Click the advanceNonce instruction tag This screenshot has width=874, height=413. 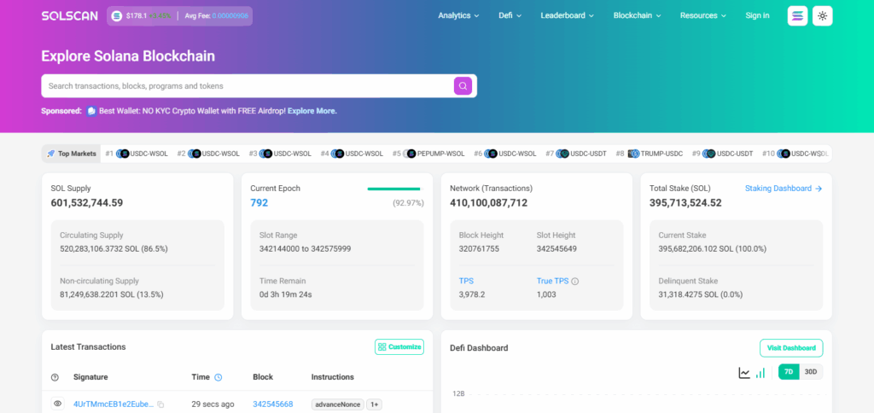(x=338, y=404)
